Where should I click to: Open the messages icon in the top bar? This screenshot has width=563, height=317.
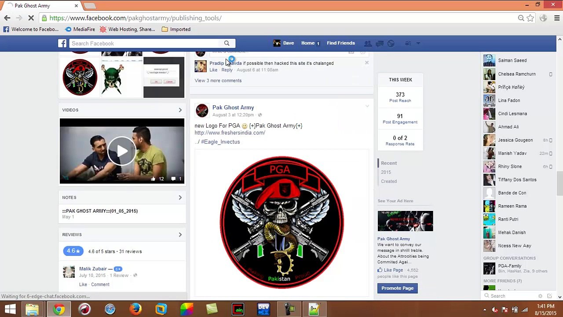(x=380, y=43)
